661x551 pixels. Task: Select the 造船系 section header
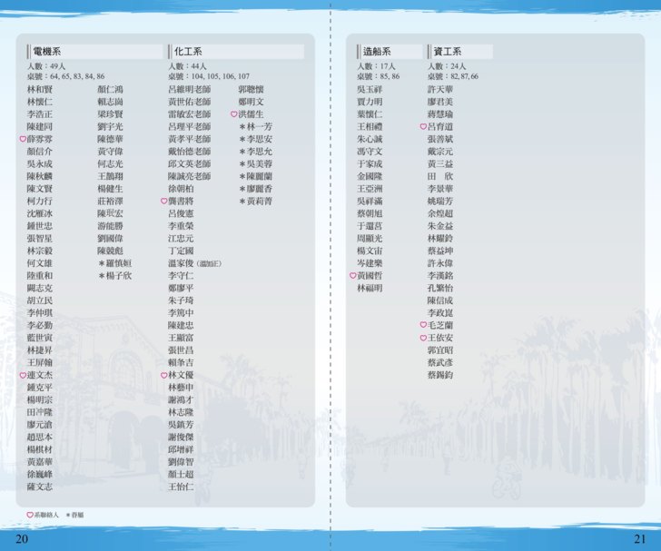pyautogui.click(x=376, y=53)
